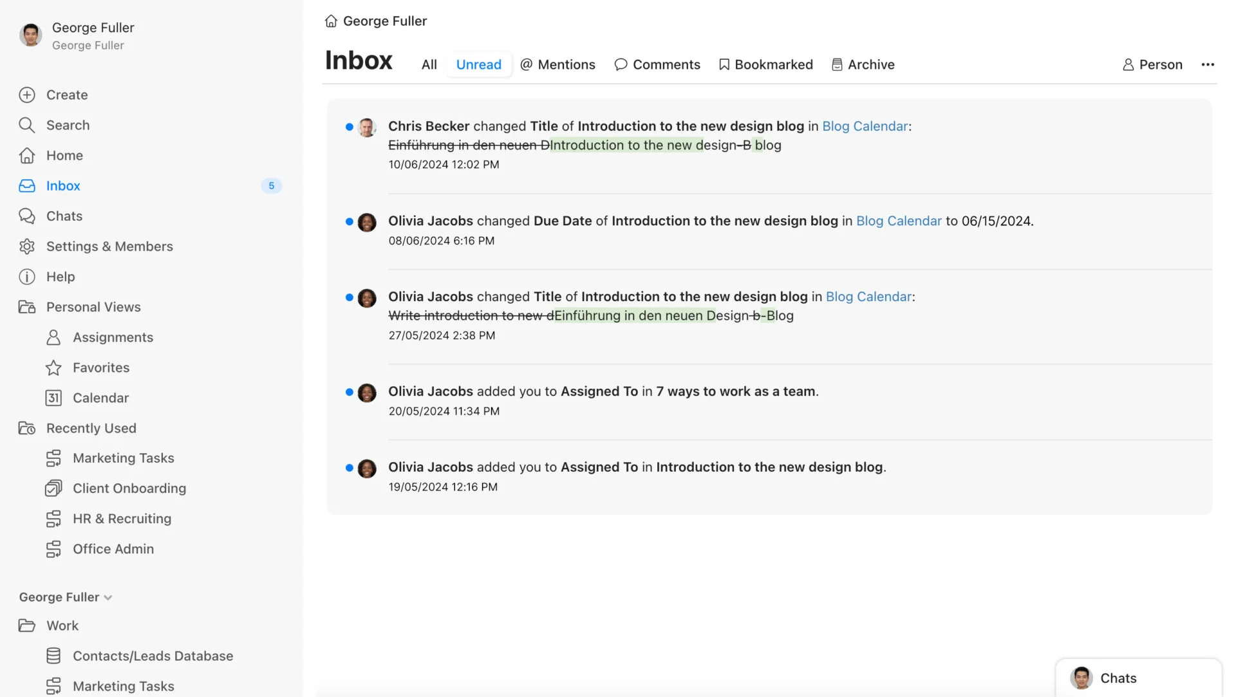This screenshot has width=1236, height=697.
Task: Open Calendar icon in Personal Views
Action: [53, 398]
